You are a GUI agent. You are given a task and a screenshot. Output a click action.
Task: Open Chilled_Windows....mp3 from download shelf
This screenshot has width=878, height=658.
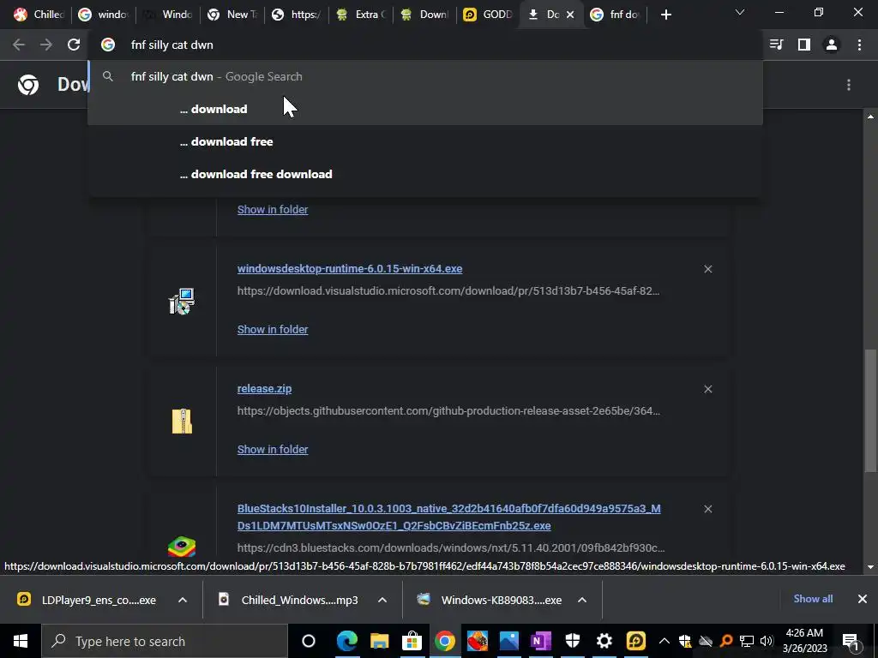point(288,600)
